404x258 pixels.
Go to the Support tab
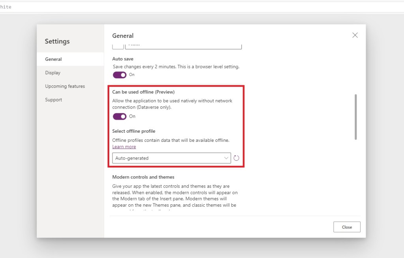pyautogui.click(x=54, y=100)
